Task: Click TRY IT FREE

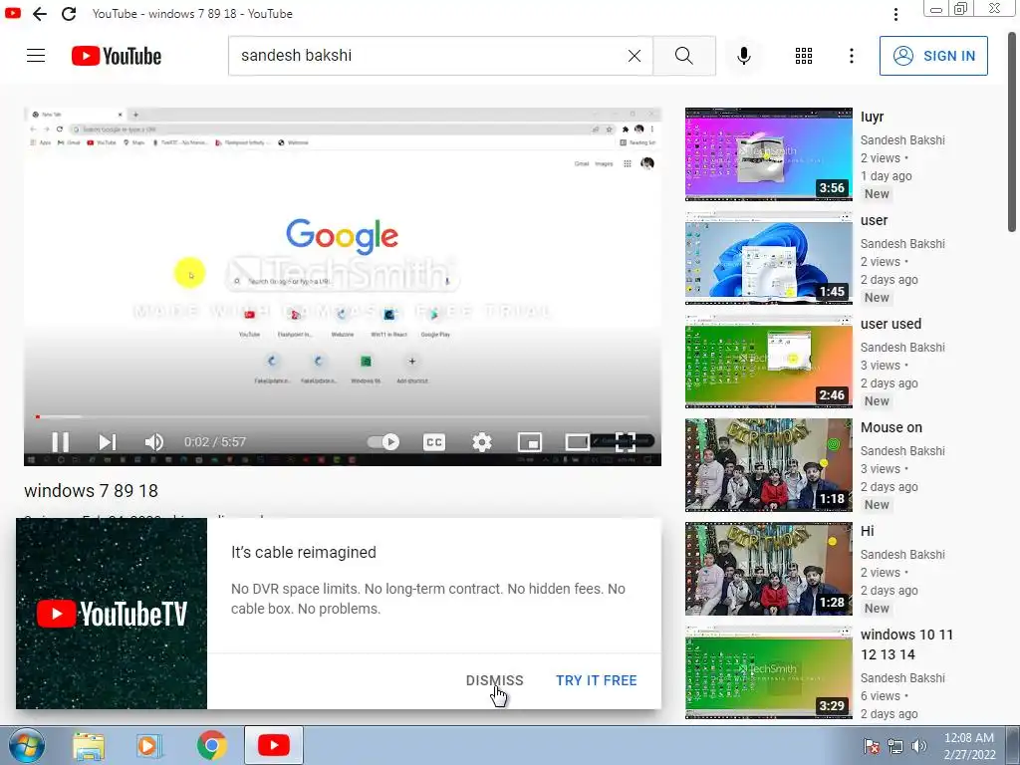Action: click(x=596, y=680)
